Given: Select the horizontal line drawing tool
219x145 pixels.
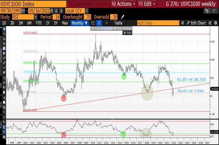Looking at the screenshot, I should [x=4, y=68].
